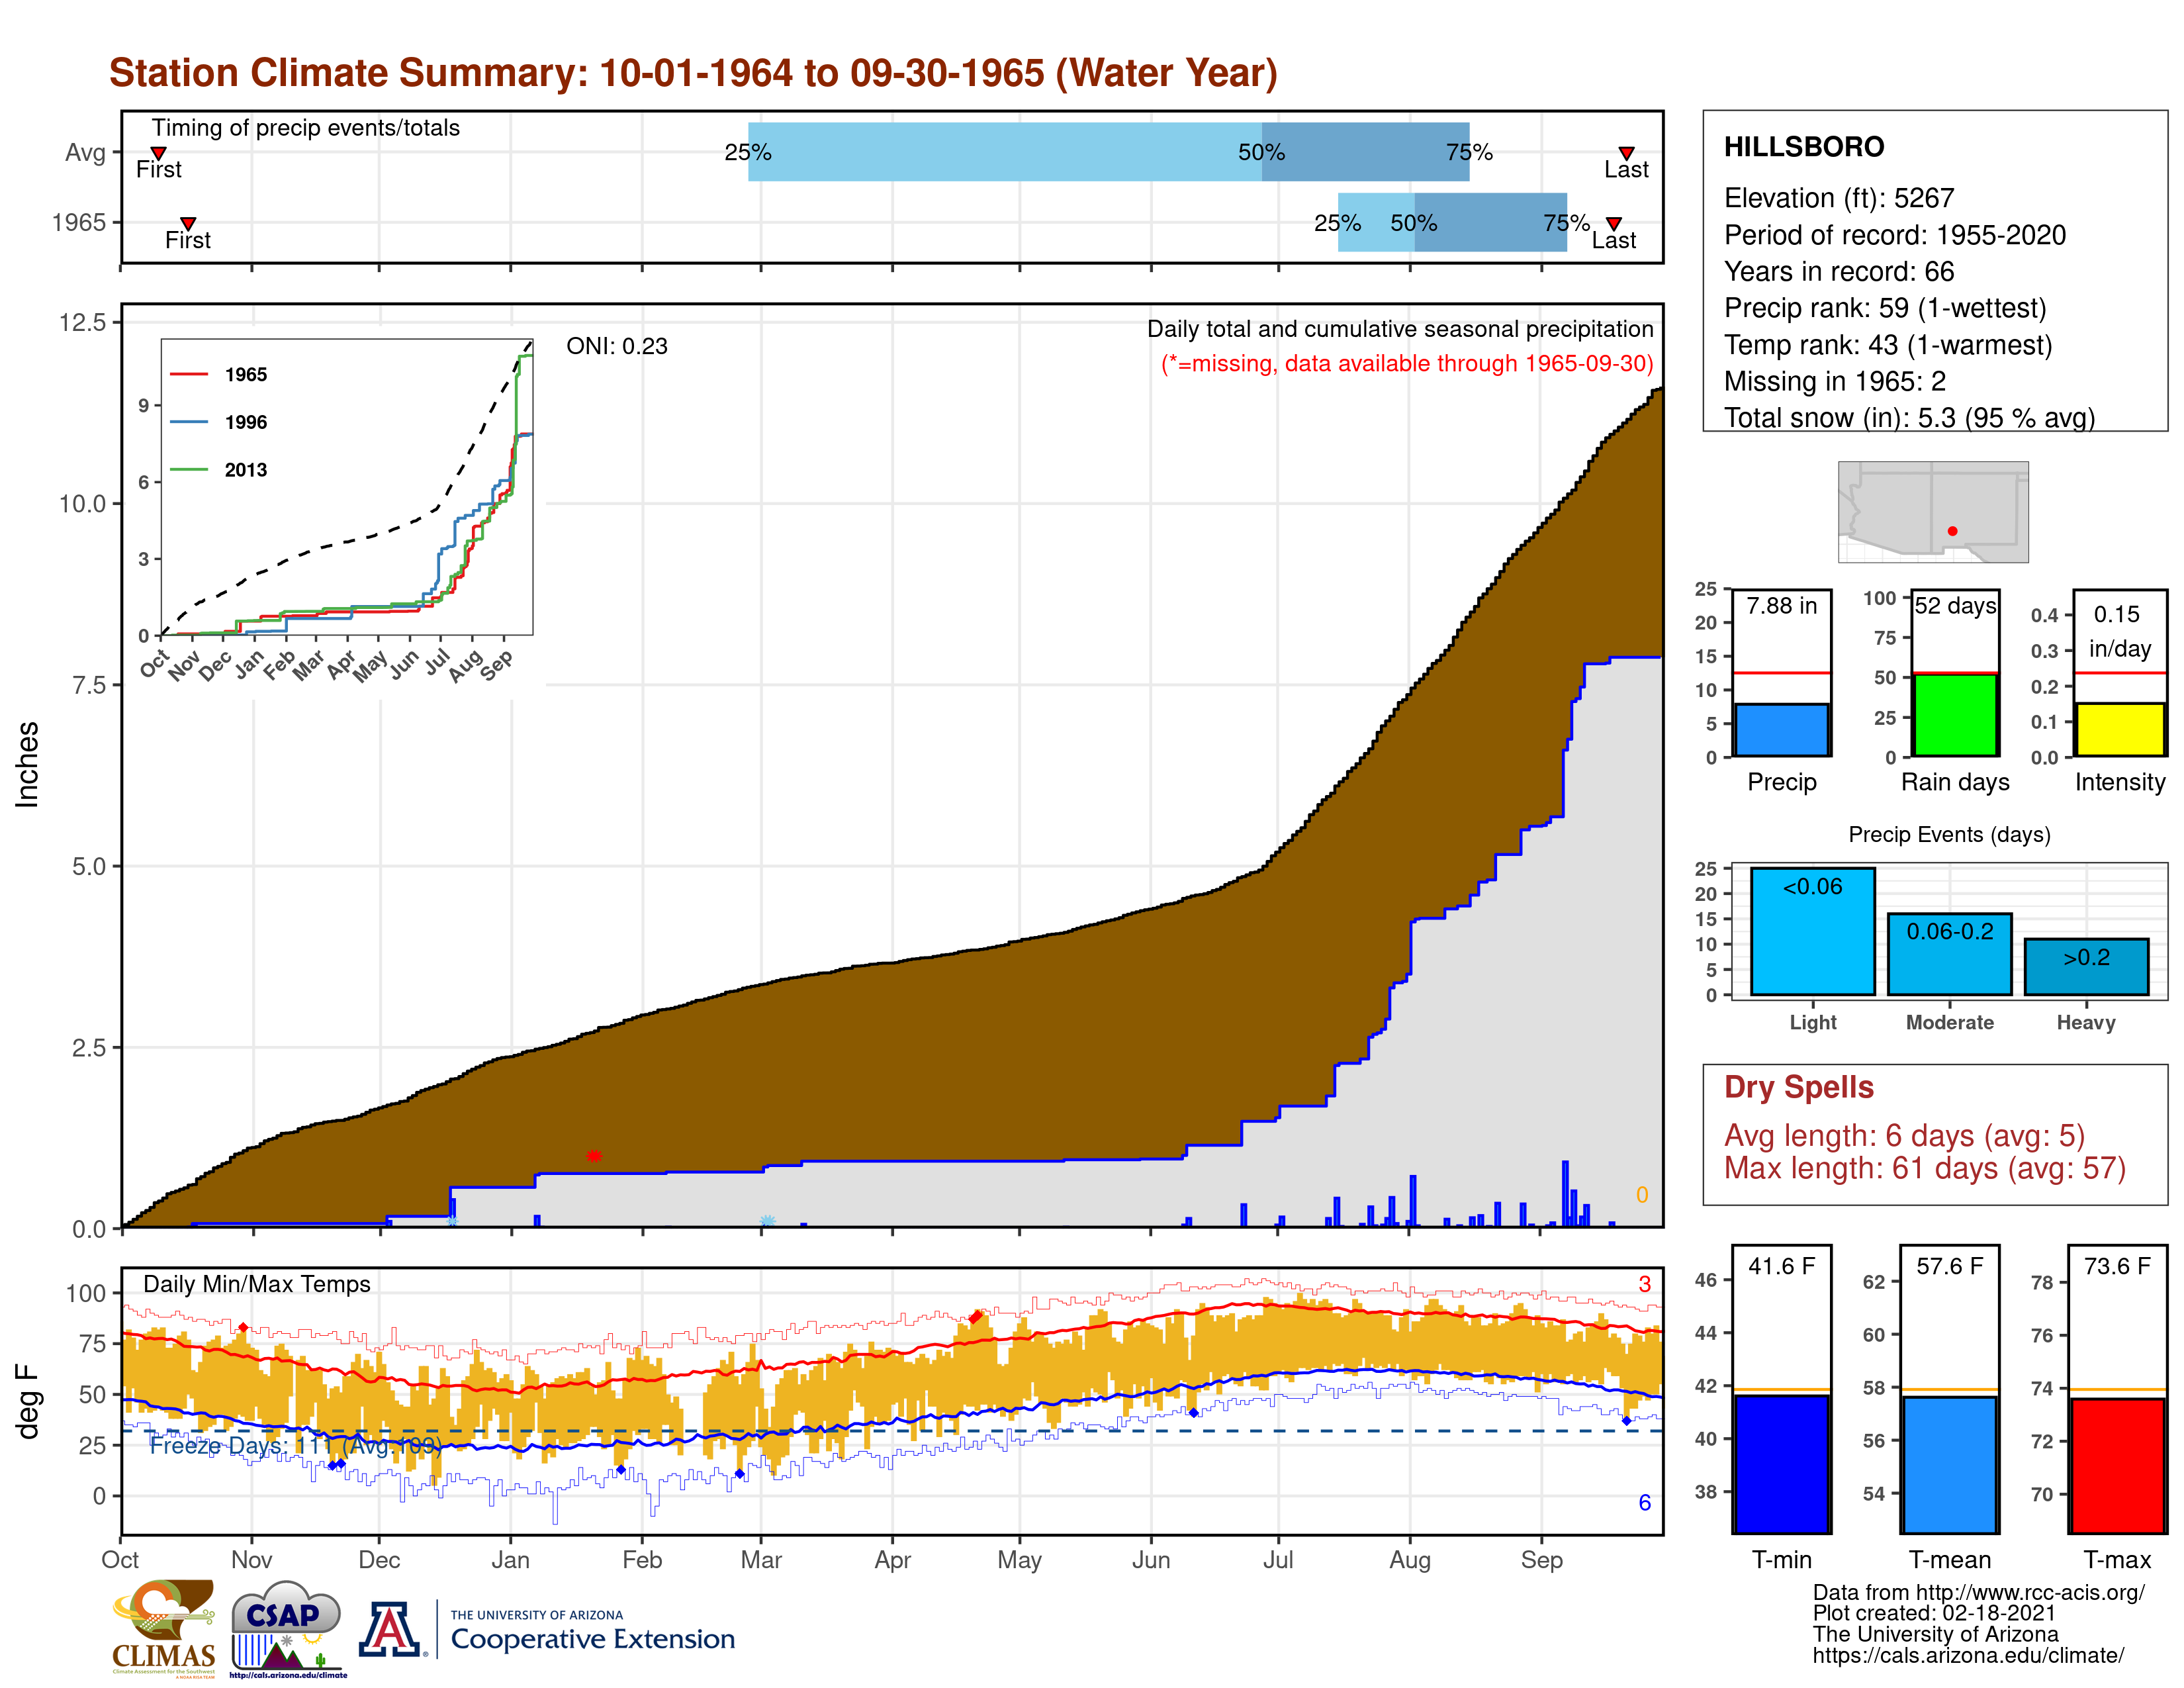The height and width of the screenshot is (1688, 2184).
Task: Click the red station dot on the map
Action: pyautogui.click(x=1952, y=531)
